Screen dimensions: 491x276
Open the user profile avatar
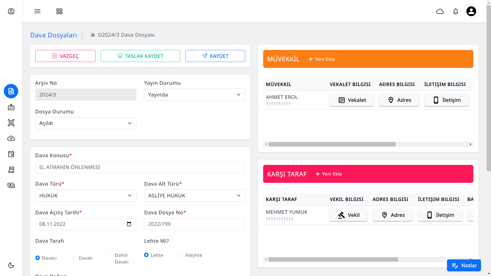click(x=471, y=11)
